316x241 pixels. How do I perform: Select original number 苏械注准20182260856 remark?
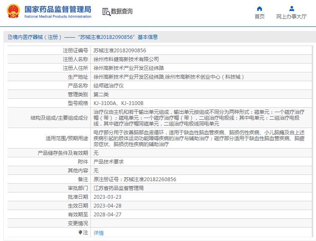tap(135, 179)
